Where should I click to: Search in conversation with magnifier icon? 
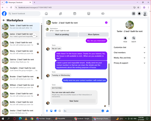[134, 38]
